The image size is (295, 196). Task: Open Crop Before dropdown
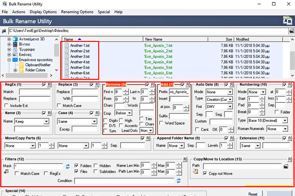(129, 113)
